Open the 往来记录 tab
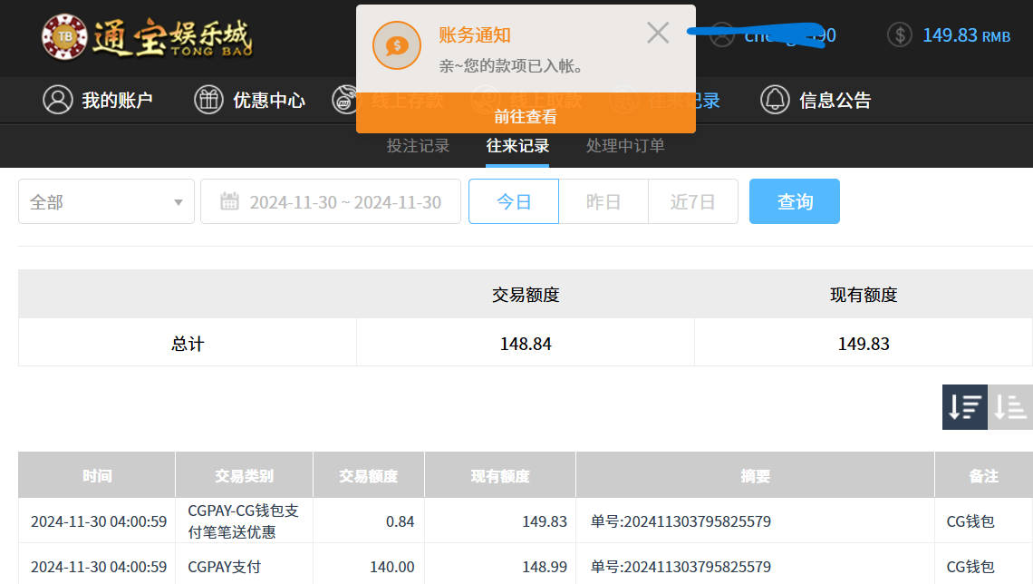Screen dimensions: 1033x584 pyautogui.click(x=517, y=143)
